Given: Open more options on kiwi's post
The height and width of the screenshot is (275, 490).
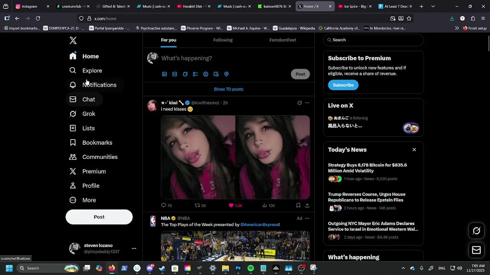Looking at the screenshot, I should (x=307, y=103).
